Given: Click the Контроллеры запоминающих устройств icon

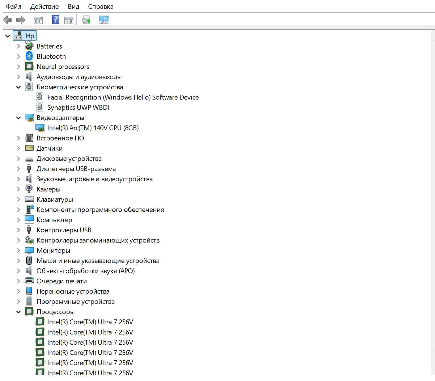Looking at the screenshot, I should (x=29, y=240).
